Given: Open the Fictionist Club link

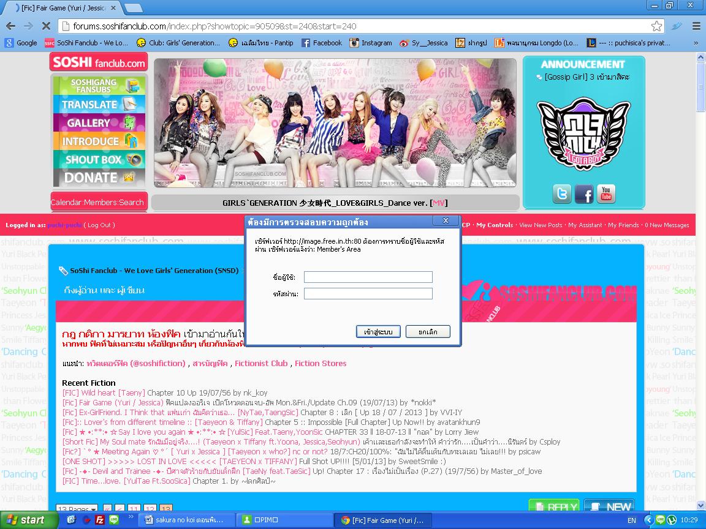Looking at the screenshot, I should tap(261, 364).
